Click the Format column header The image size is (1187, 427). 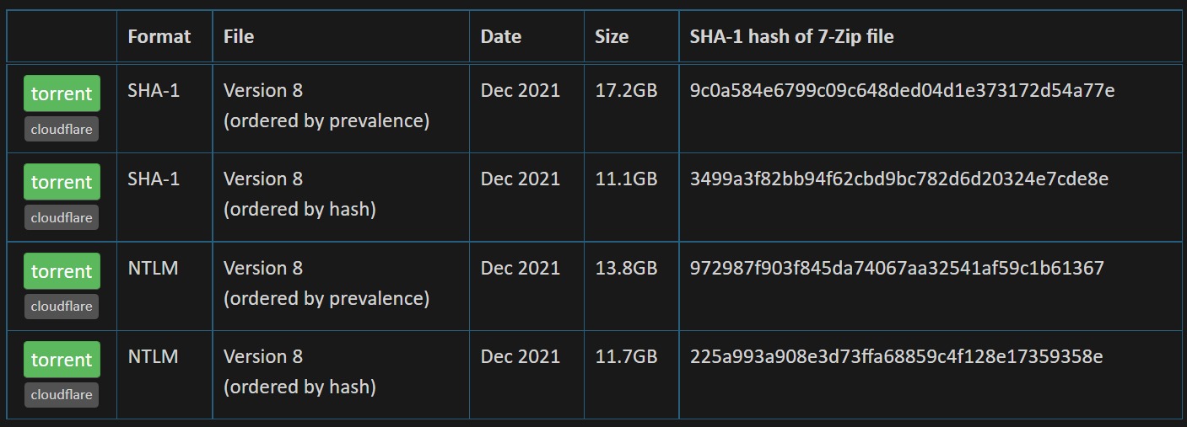(159, 36)
